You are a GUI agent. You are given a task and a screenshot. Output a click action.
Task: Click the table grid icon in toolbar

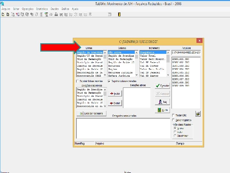coord(110,14)
